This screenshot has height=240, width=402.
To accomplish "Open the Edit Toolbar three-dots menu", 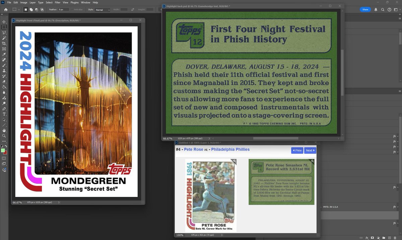I will (4, 141).
